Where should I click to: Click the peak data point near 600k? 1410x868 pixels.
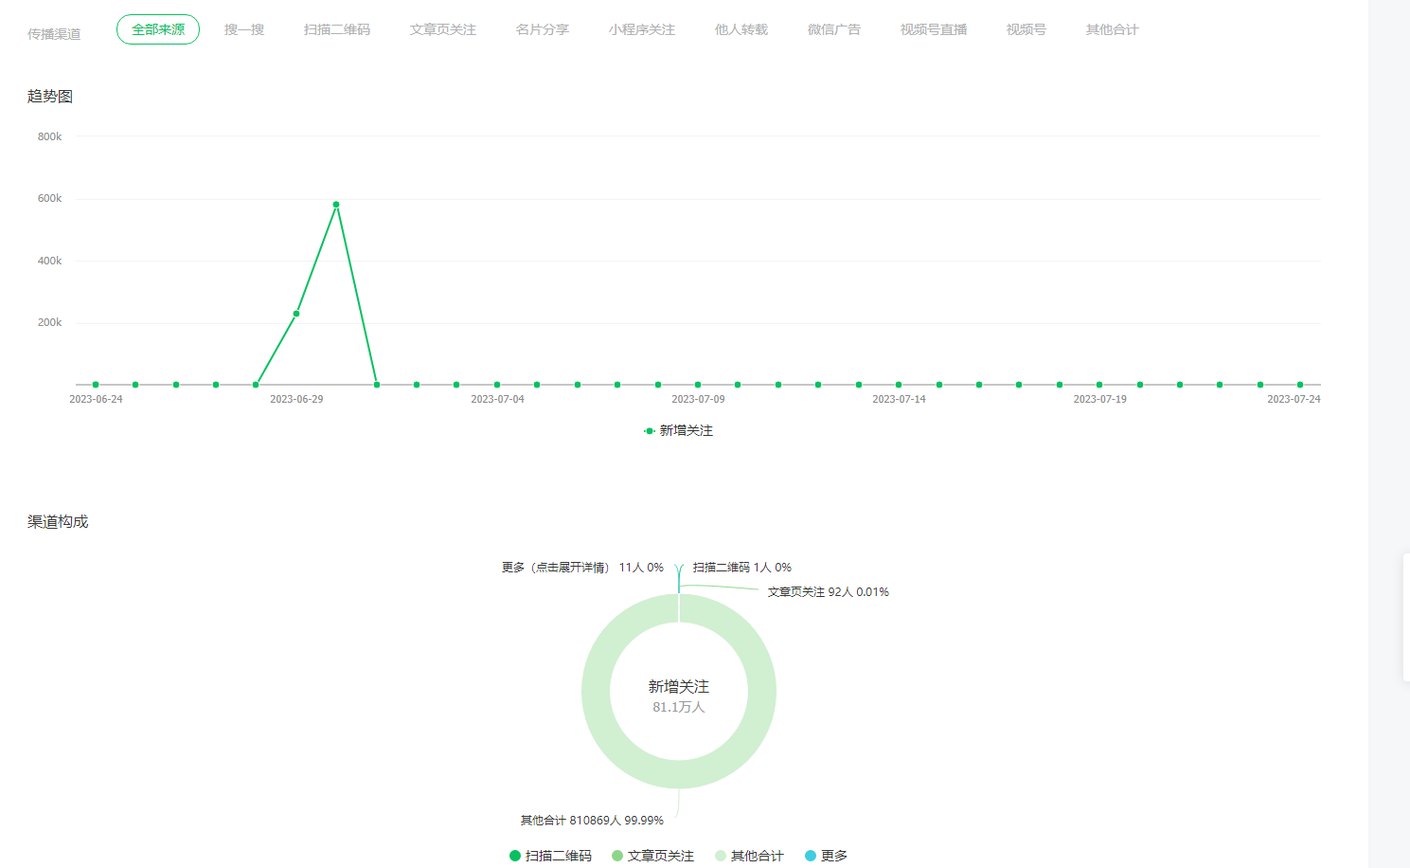(336, 205)
